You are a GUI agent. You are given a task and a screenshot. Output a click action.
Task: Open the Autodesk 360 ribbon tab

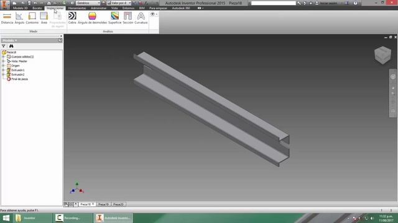181,8
